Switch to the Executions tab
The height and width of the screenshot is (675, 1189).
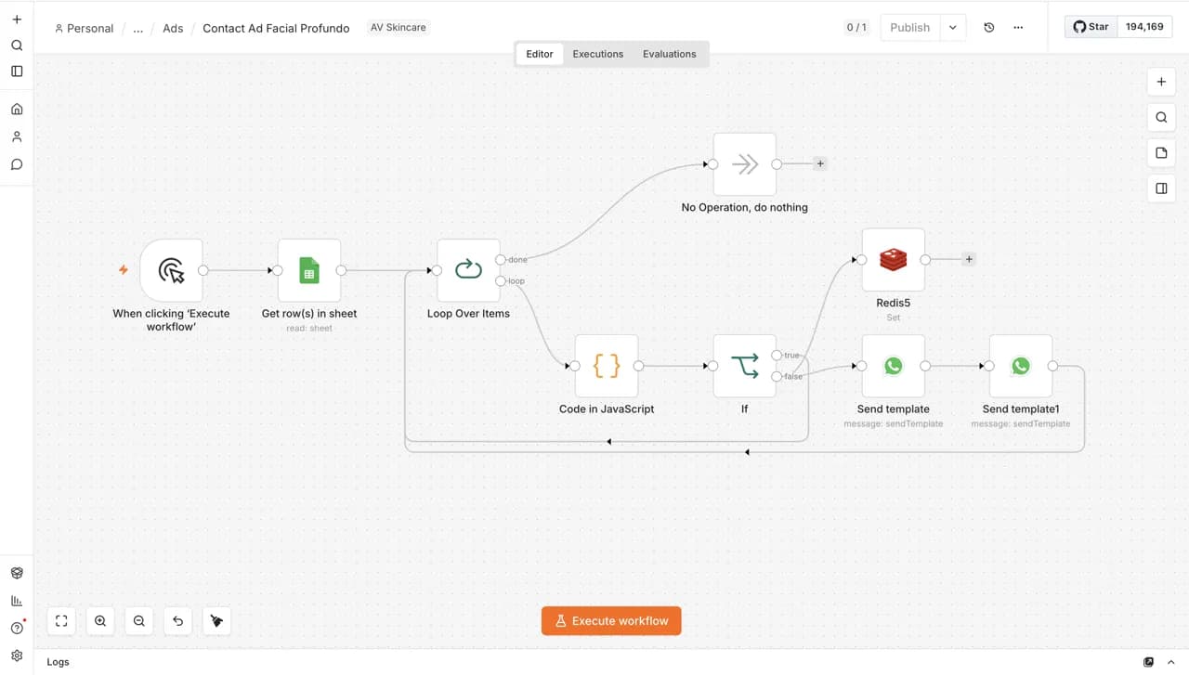pyautogui.click(x=598, y=54)
